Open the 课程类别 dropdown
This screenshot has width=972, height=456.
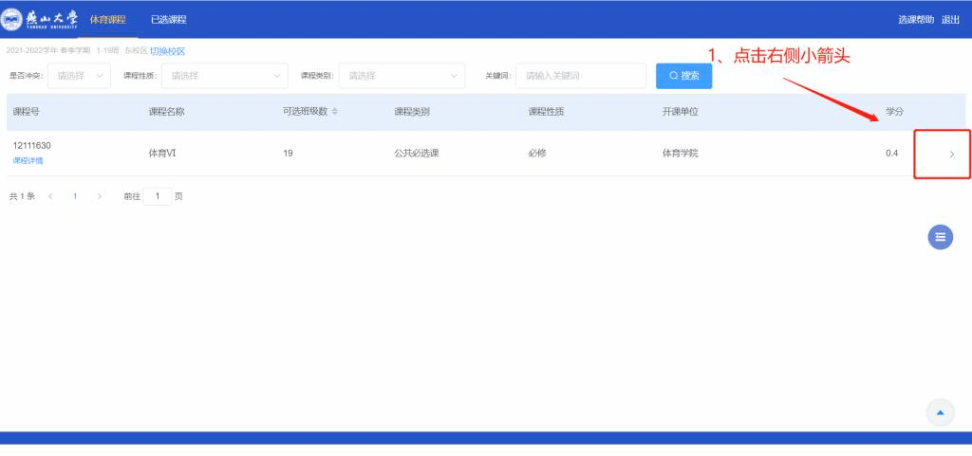pos(402,76)
